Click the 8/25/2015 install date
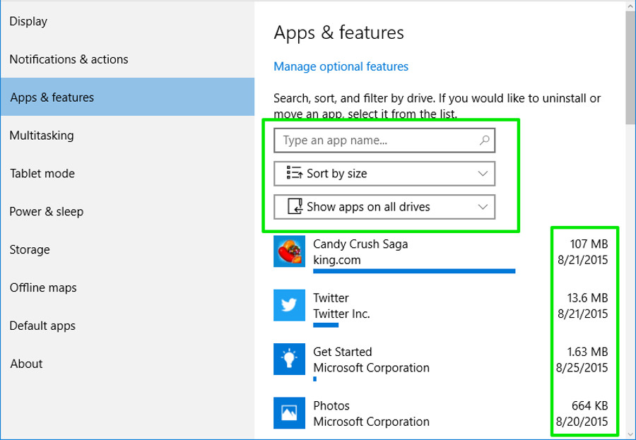 tap(582, 368)
